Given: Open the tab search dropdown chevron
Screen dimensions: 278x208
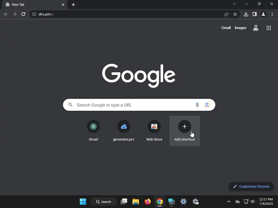Looking at the screenshot, I should [234, 4].
